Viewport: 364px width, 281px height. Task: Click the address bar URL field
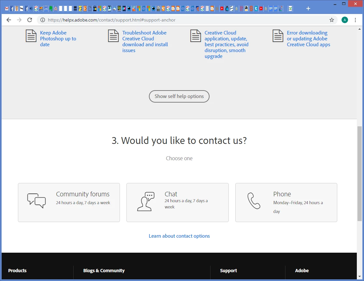(x=187, y=20)
